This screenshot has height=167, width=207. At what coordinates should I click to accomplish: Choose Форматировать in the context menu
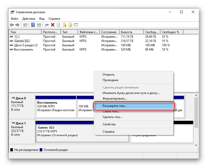115,98
